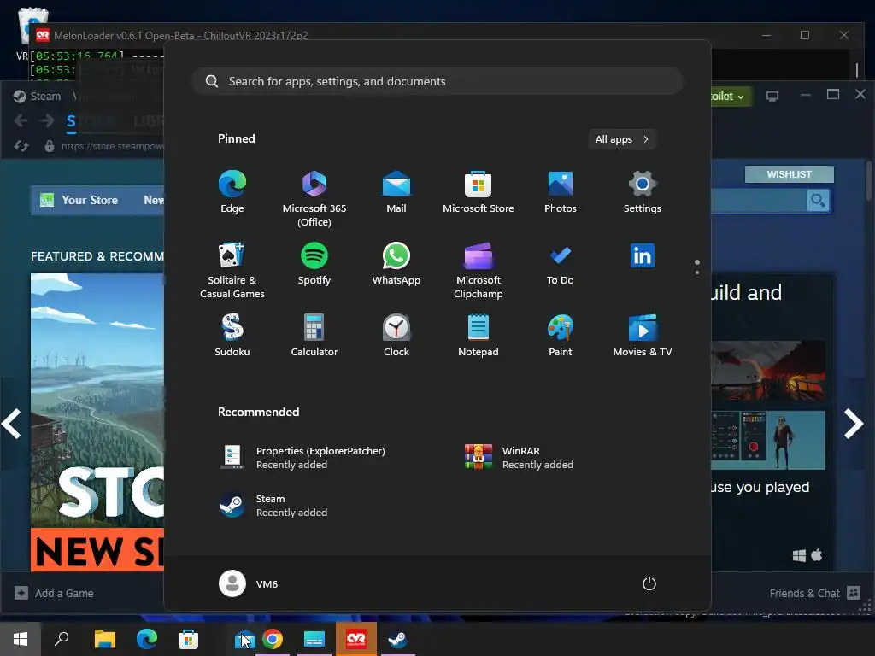Launch Solitaire & Casual Games

pyautogui.click(x=232, y=271)
